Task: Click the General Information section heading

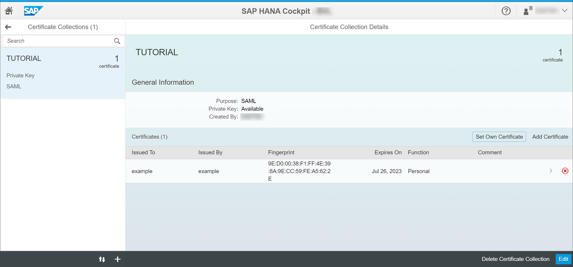Action: coord(163,82)
